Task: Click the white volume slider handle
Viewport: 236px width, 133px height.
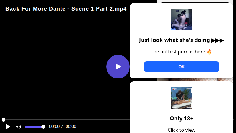Action: [x=43, y=127]
